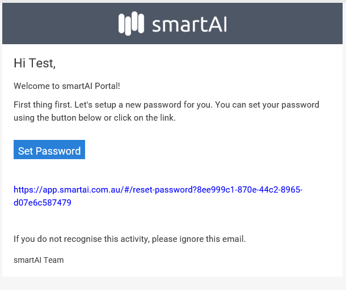
Task: Click the word "Test," in the greeting
Action: pos(42,63)
